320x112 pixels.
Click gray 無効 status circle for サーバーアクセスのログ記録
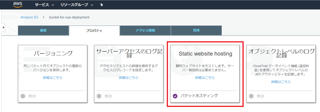pyautogui.click(x=99, y=96)
